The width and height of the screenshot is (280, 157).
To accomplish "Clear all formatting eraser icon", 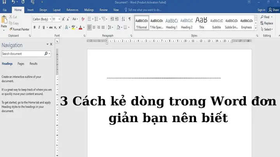I will [83, 19].
